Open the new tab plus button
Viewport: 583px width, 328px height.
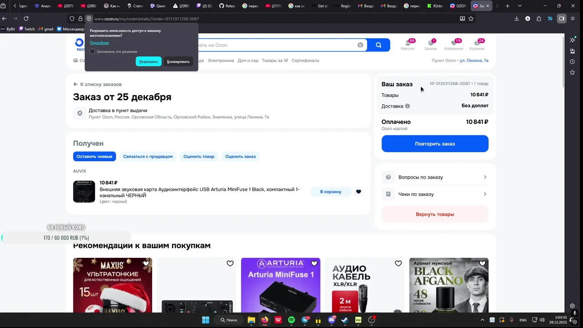507,6
